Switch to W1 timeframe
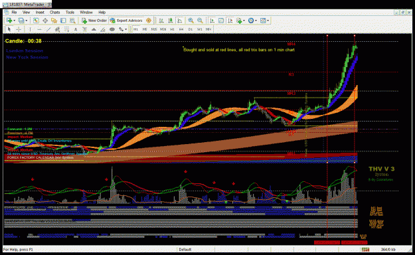415x255 pixels. coord(200,29)
